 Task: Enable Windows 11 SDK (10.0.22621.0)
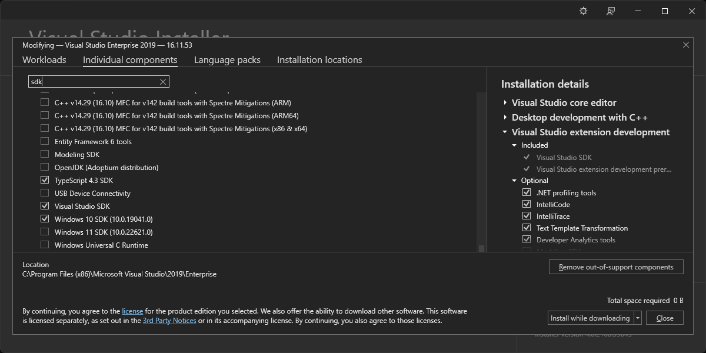point(45,232)
